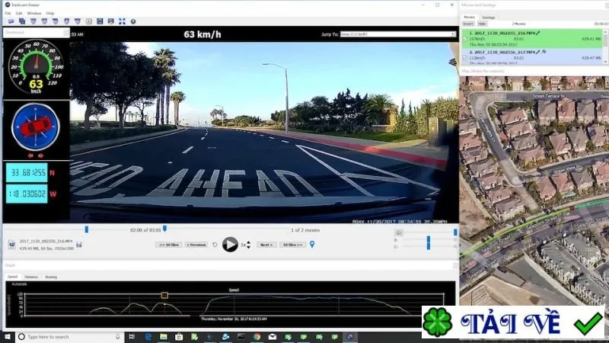The image size is (609, 343).
Task: Click the gray square toolbar icon
Action: [88, 21]
